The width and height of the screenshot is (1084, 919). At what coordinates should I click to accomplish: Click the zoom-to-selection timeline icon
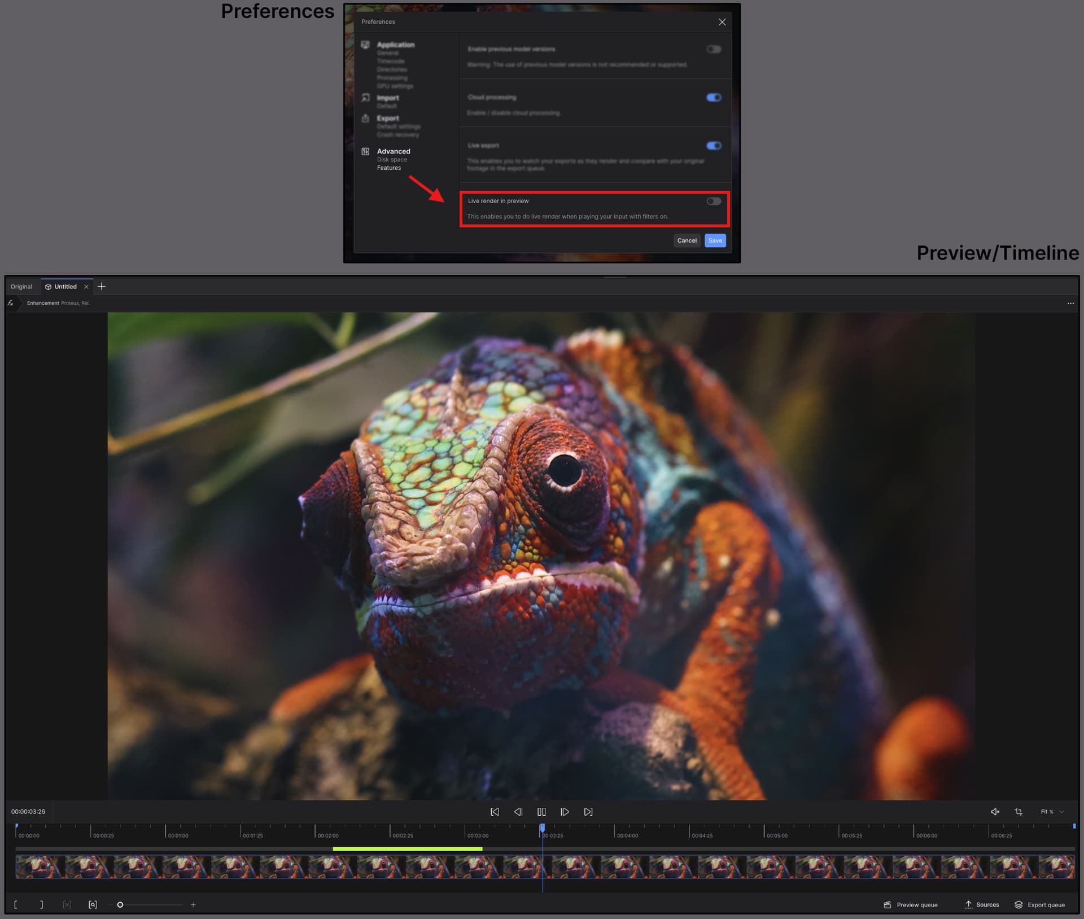93,905
